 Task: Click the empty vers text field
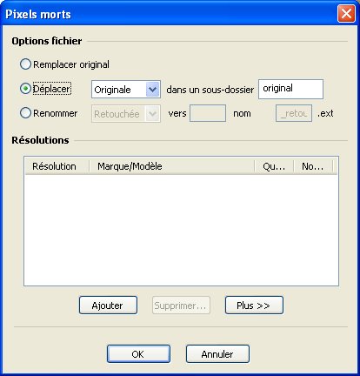[208, 113]
